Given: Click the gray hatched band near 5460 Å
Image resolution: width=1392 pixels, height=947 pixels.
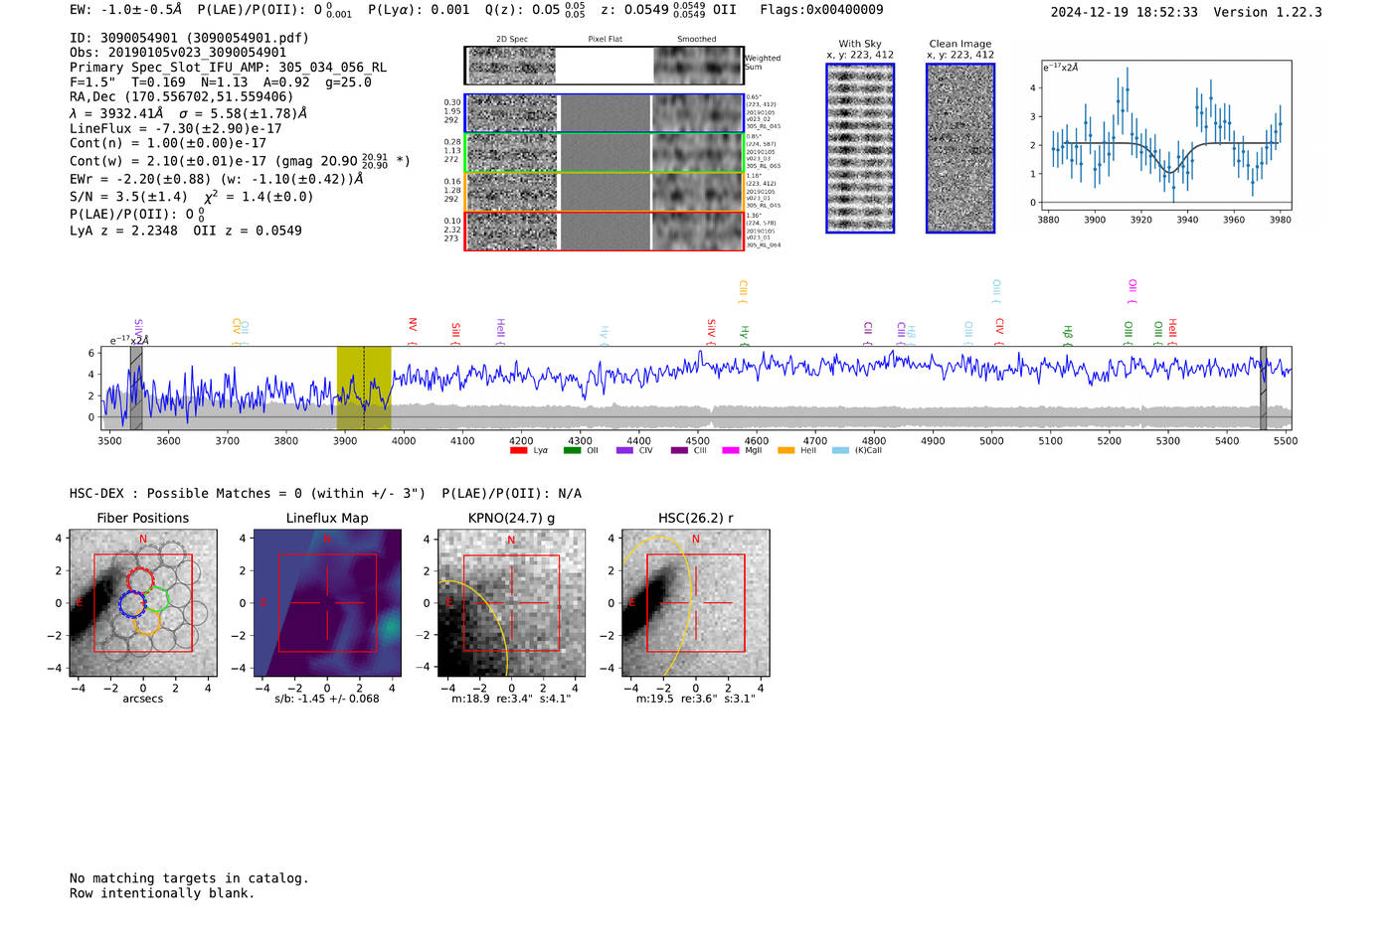Looking at the screenshot, I should [x=1264, y=389].
